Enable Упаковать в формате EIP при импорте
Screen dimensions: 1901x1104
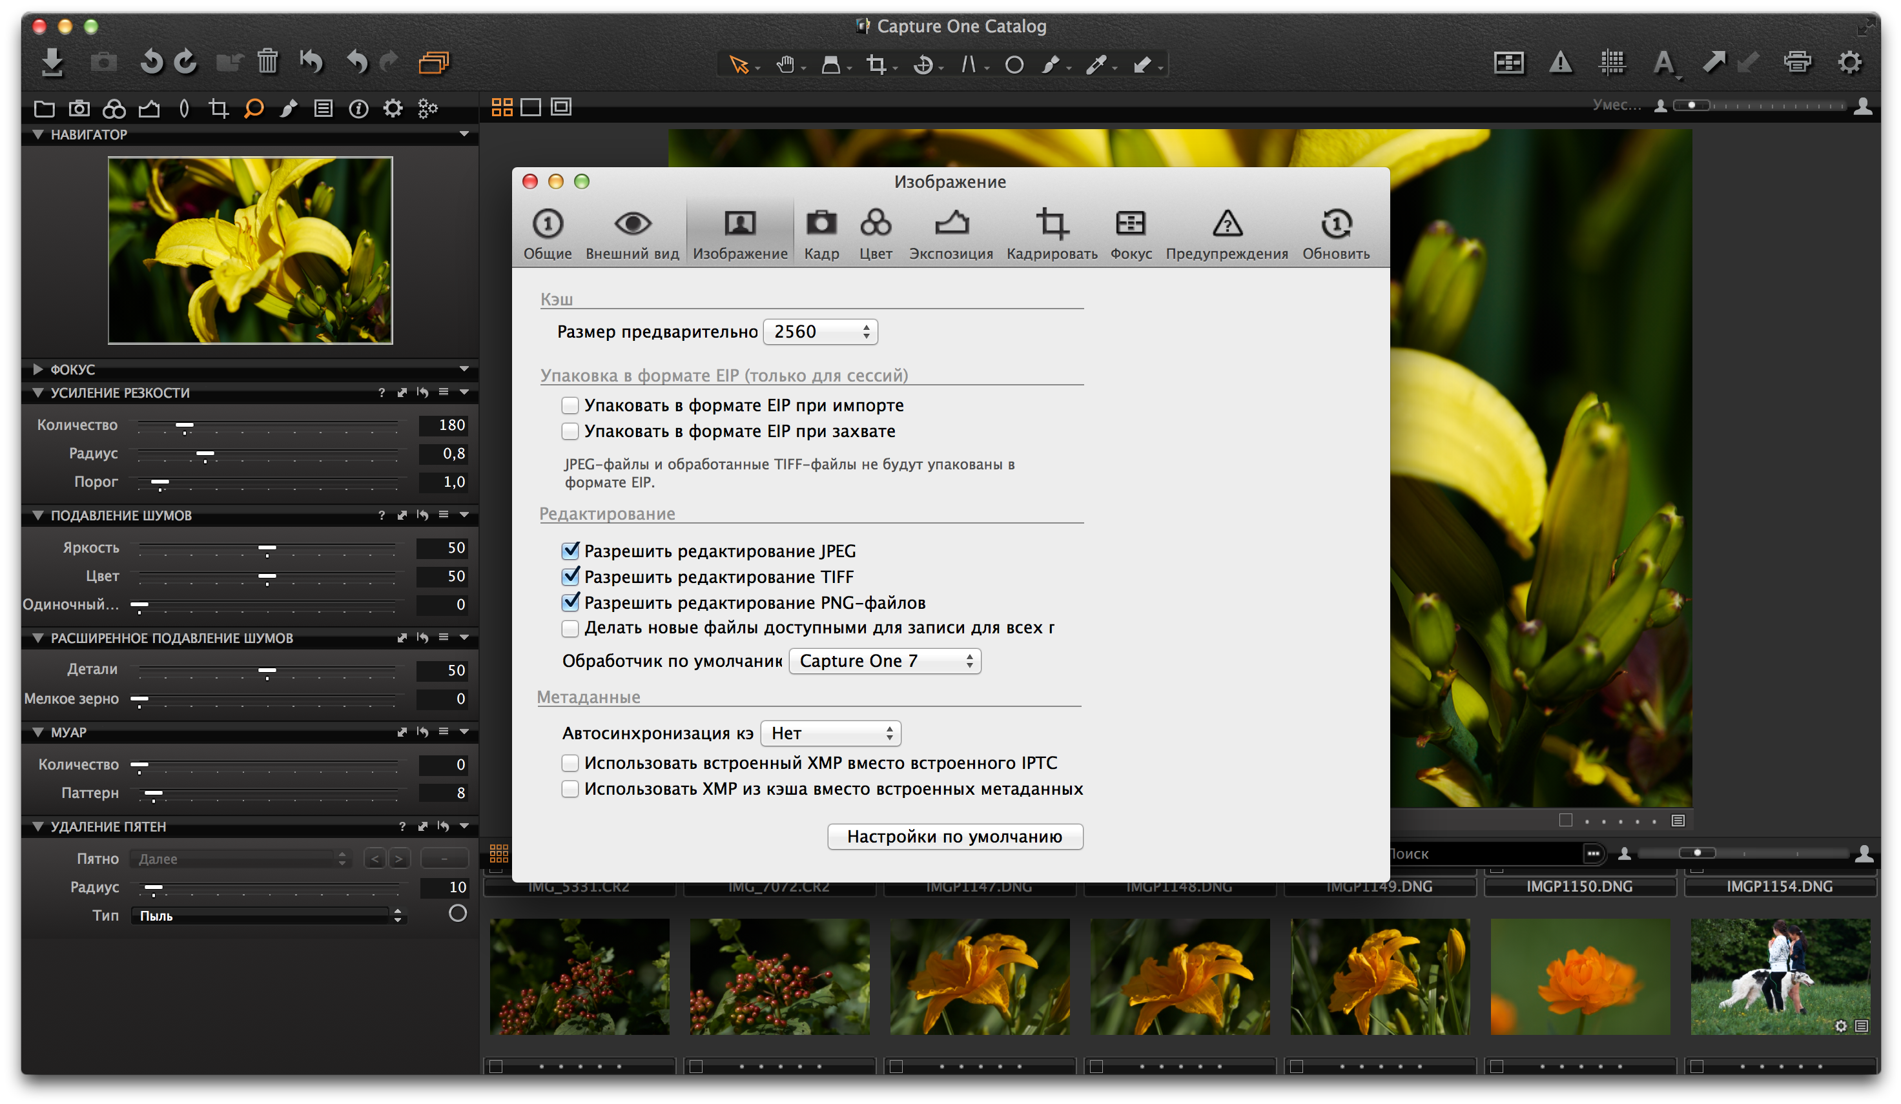pos(570,405)
